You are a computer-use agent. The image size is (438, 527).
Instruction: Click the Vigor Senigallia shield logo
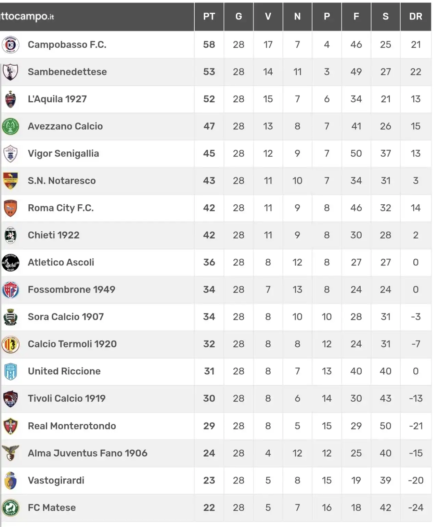[11, 154]
